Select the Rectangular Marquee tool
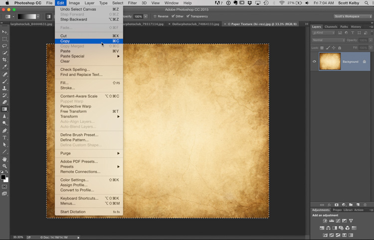This screenshot has height=240, width=374. tap(4, 39)
